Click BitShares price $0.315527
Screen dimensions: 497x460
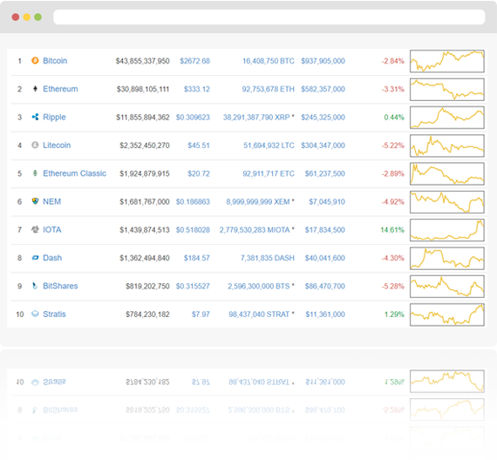click(x=193, y=287)
